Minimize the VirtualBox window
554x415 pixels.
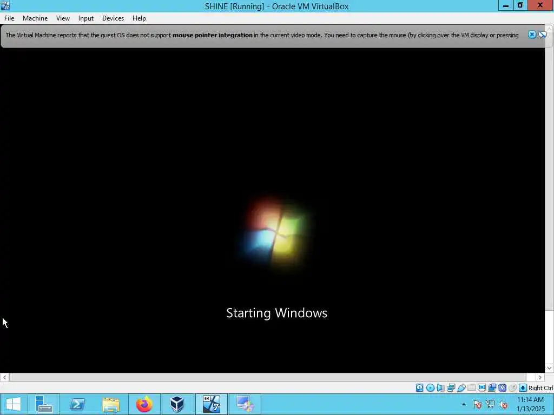(506, 5)
